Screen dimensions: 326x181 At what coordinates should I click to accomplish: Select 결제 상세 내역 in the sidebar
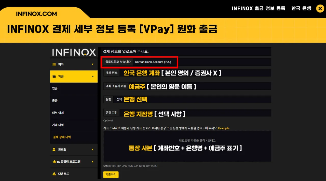(x=74, y=137)
